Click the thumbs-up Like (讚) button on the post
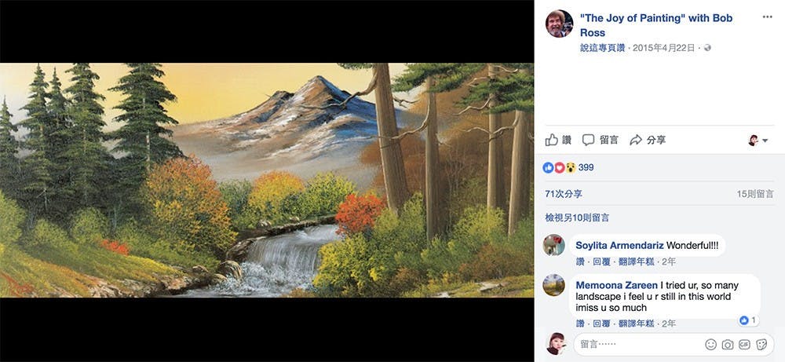Image resolution: width=785 pixels, height=362 pixels. (x=558, y=140)
